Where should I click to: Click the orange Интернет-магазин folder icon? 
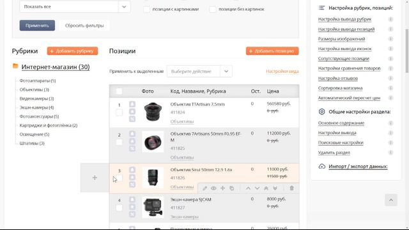pos(15,66)
